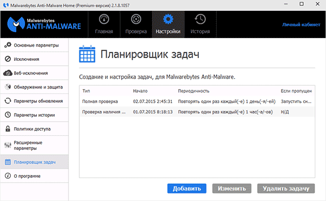Viewport: 326px width, 201px height.
Task: Click the large calendar icon in page header
Action: coord(87,54)
